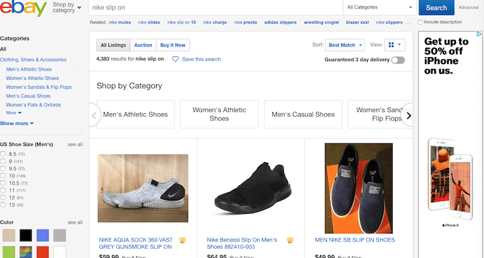Image resolution: width=484 pixels, height=258 pixels.
Task: Toggle Guaranteed 3 day delivery switch
Action: 398,60
